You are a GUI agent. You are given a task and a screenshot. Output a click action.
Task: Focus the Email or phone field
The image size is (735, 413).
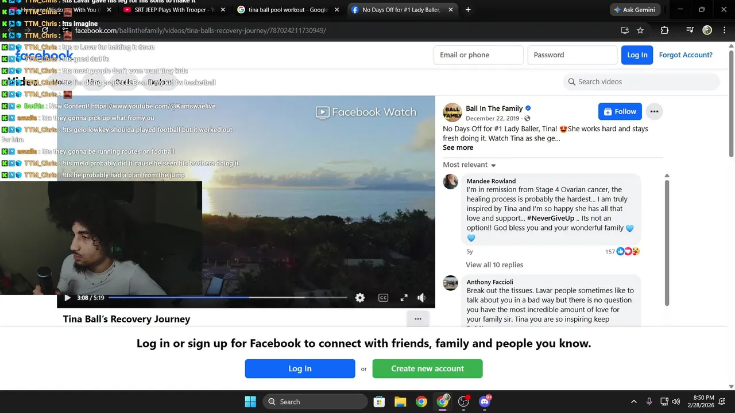click(478, 55)
